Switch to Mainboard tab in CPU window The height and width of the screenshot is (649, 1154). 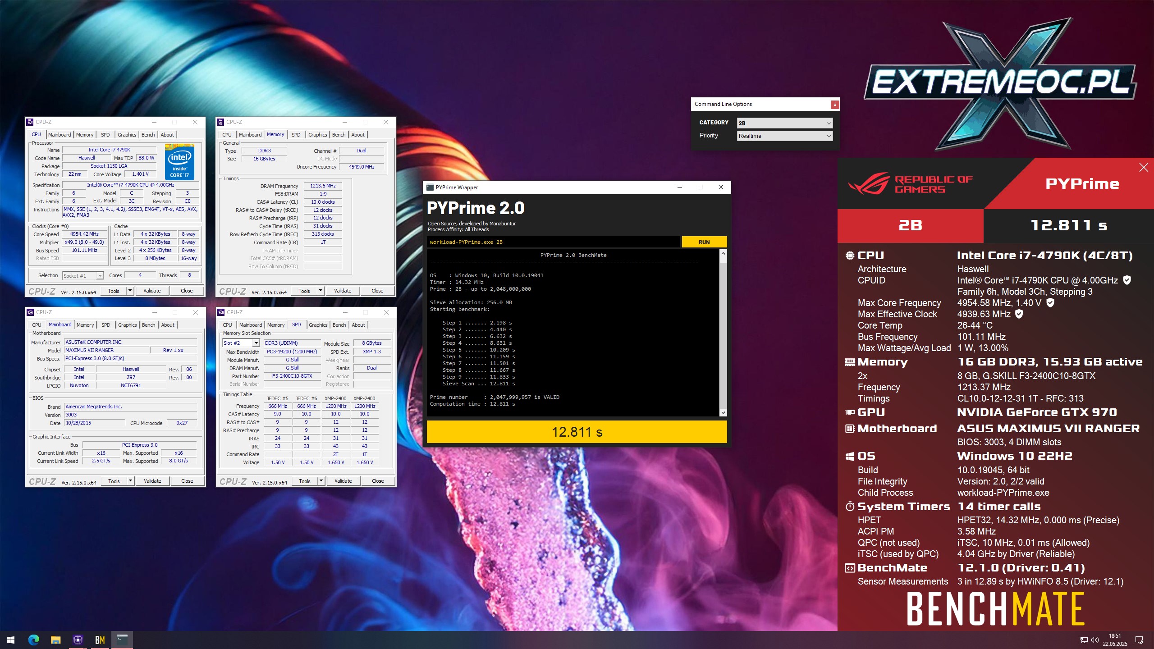60,135
